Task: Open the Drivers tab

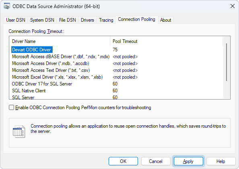Action: 87,20
